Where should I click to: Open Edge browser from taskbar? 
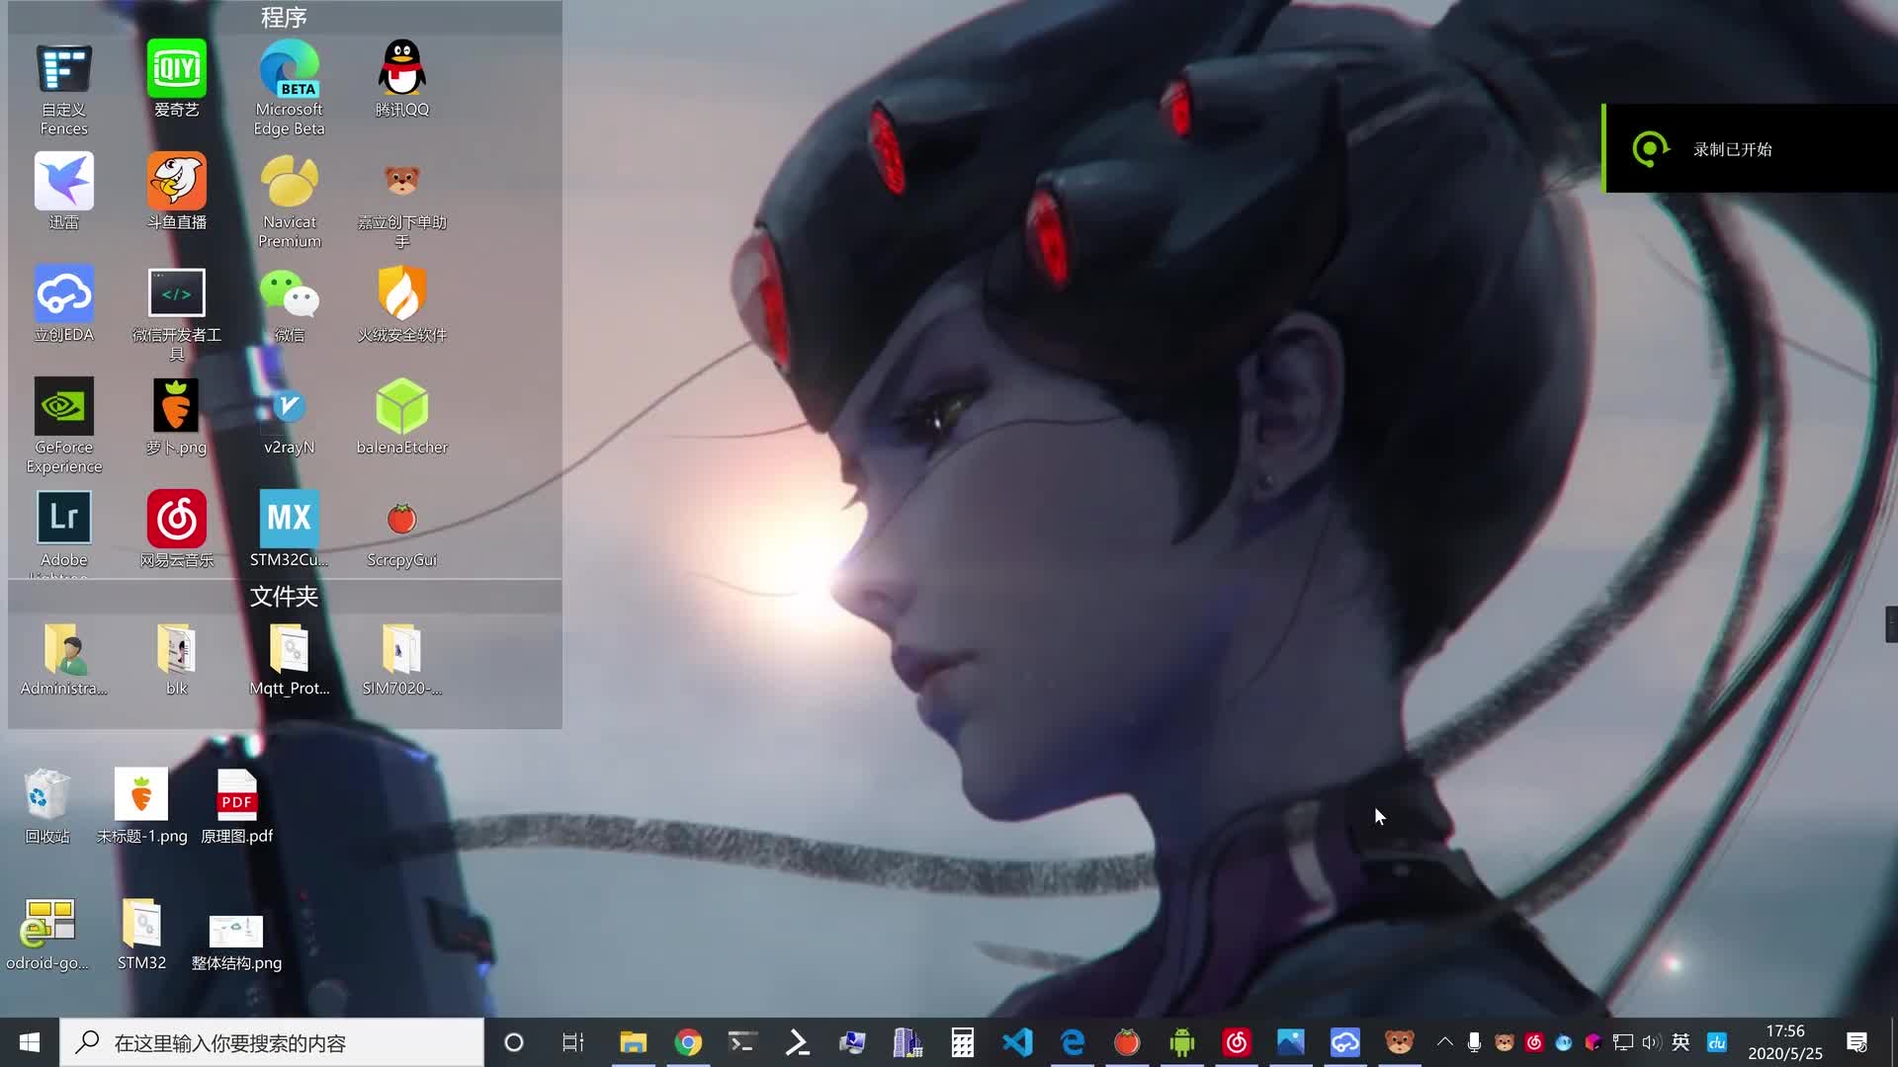(1073, 1042)
